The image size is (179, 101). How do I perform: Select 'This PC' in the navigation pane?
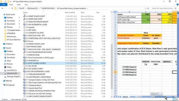point(8,48)
